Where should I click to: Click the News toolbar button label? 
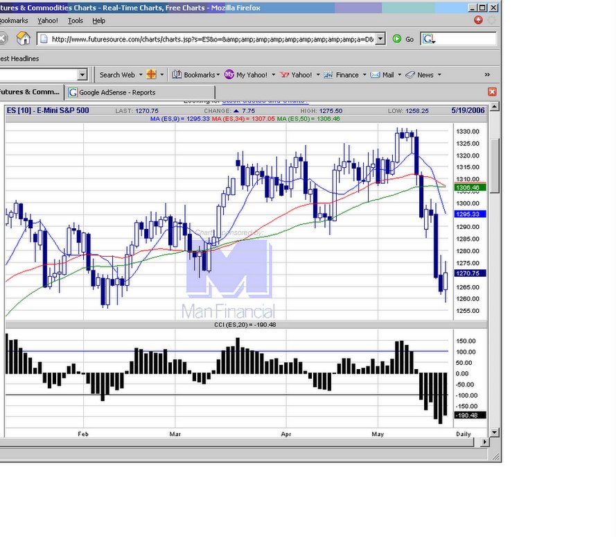click(425, 75)
